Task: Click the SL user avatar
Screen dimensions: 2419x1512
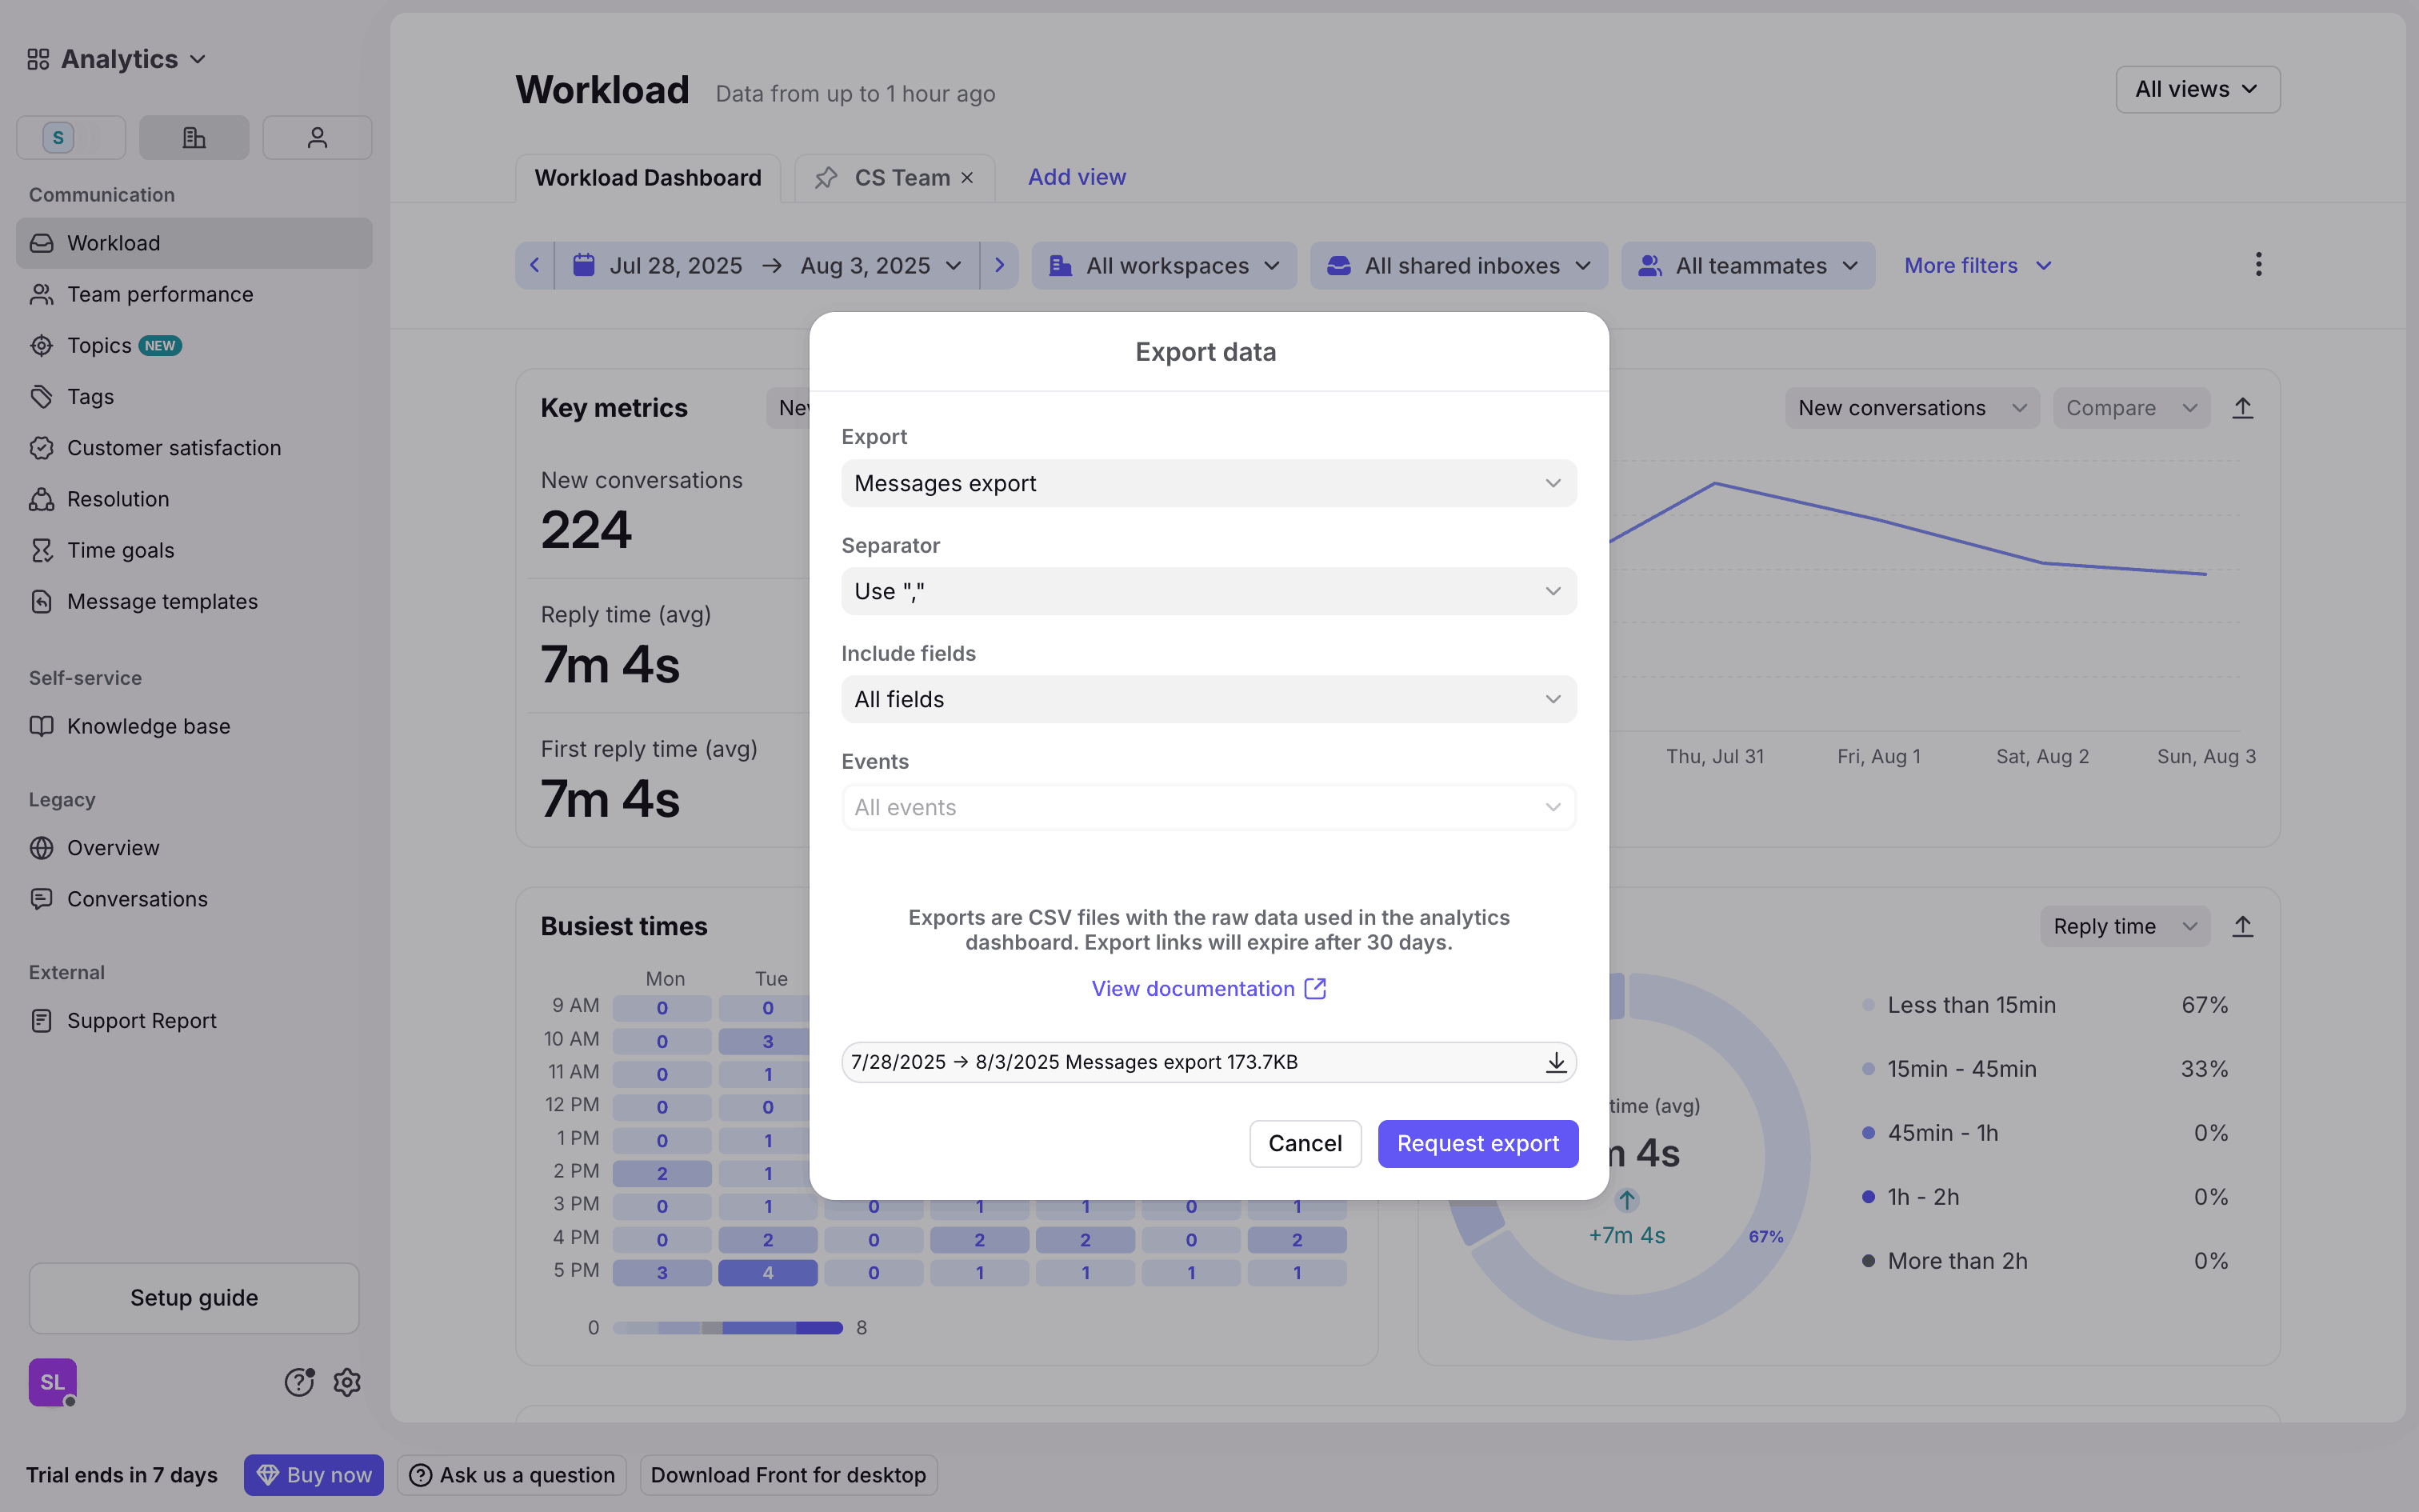Action: pyautogui.click(x=53, y=1382)
